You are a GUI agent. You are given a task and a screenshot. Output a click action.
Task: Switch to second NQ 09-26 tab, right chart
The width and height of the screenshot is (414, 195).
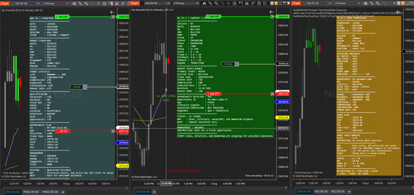[321, 192]
